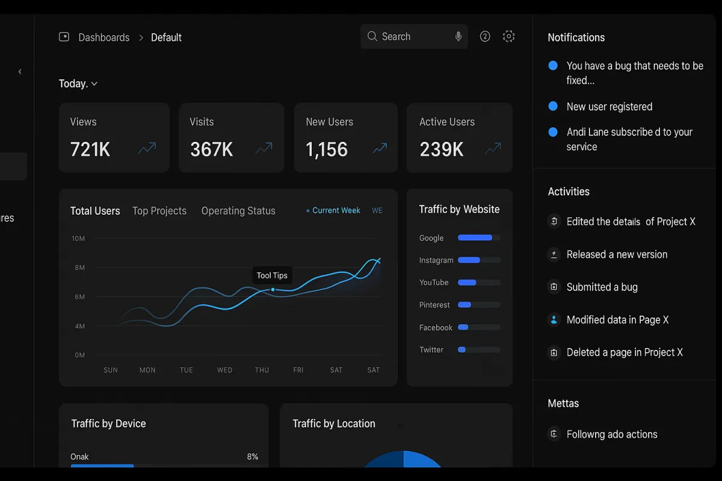
Task: Click the blue dot beside New user registered
Action: [x=553, y=106]
